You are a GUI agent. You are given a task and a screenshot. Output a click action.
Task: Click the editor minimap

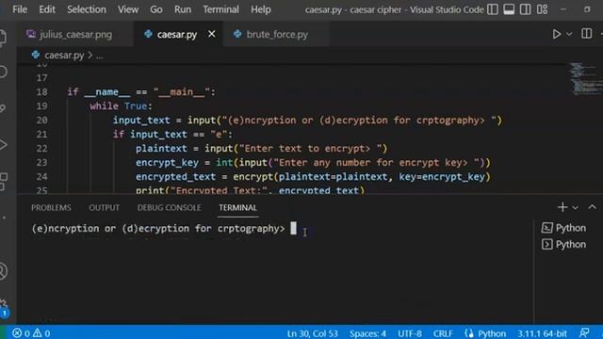[585, 79]
